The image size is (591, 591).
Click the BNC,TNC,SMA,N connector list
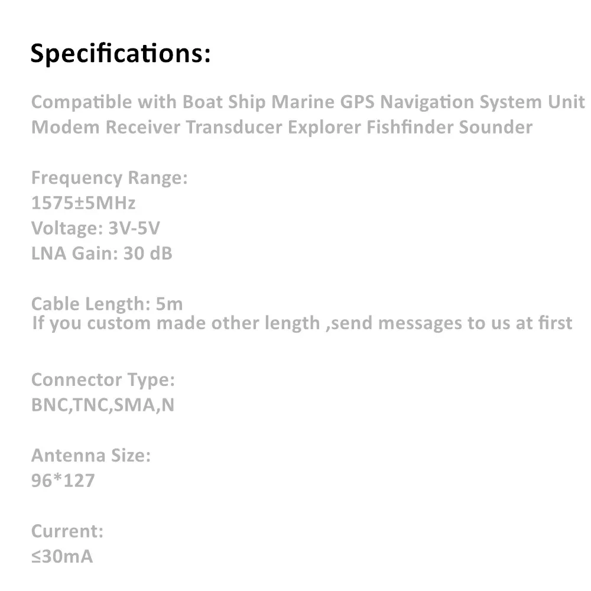point(102,405)
